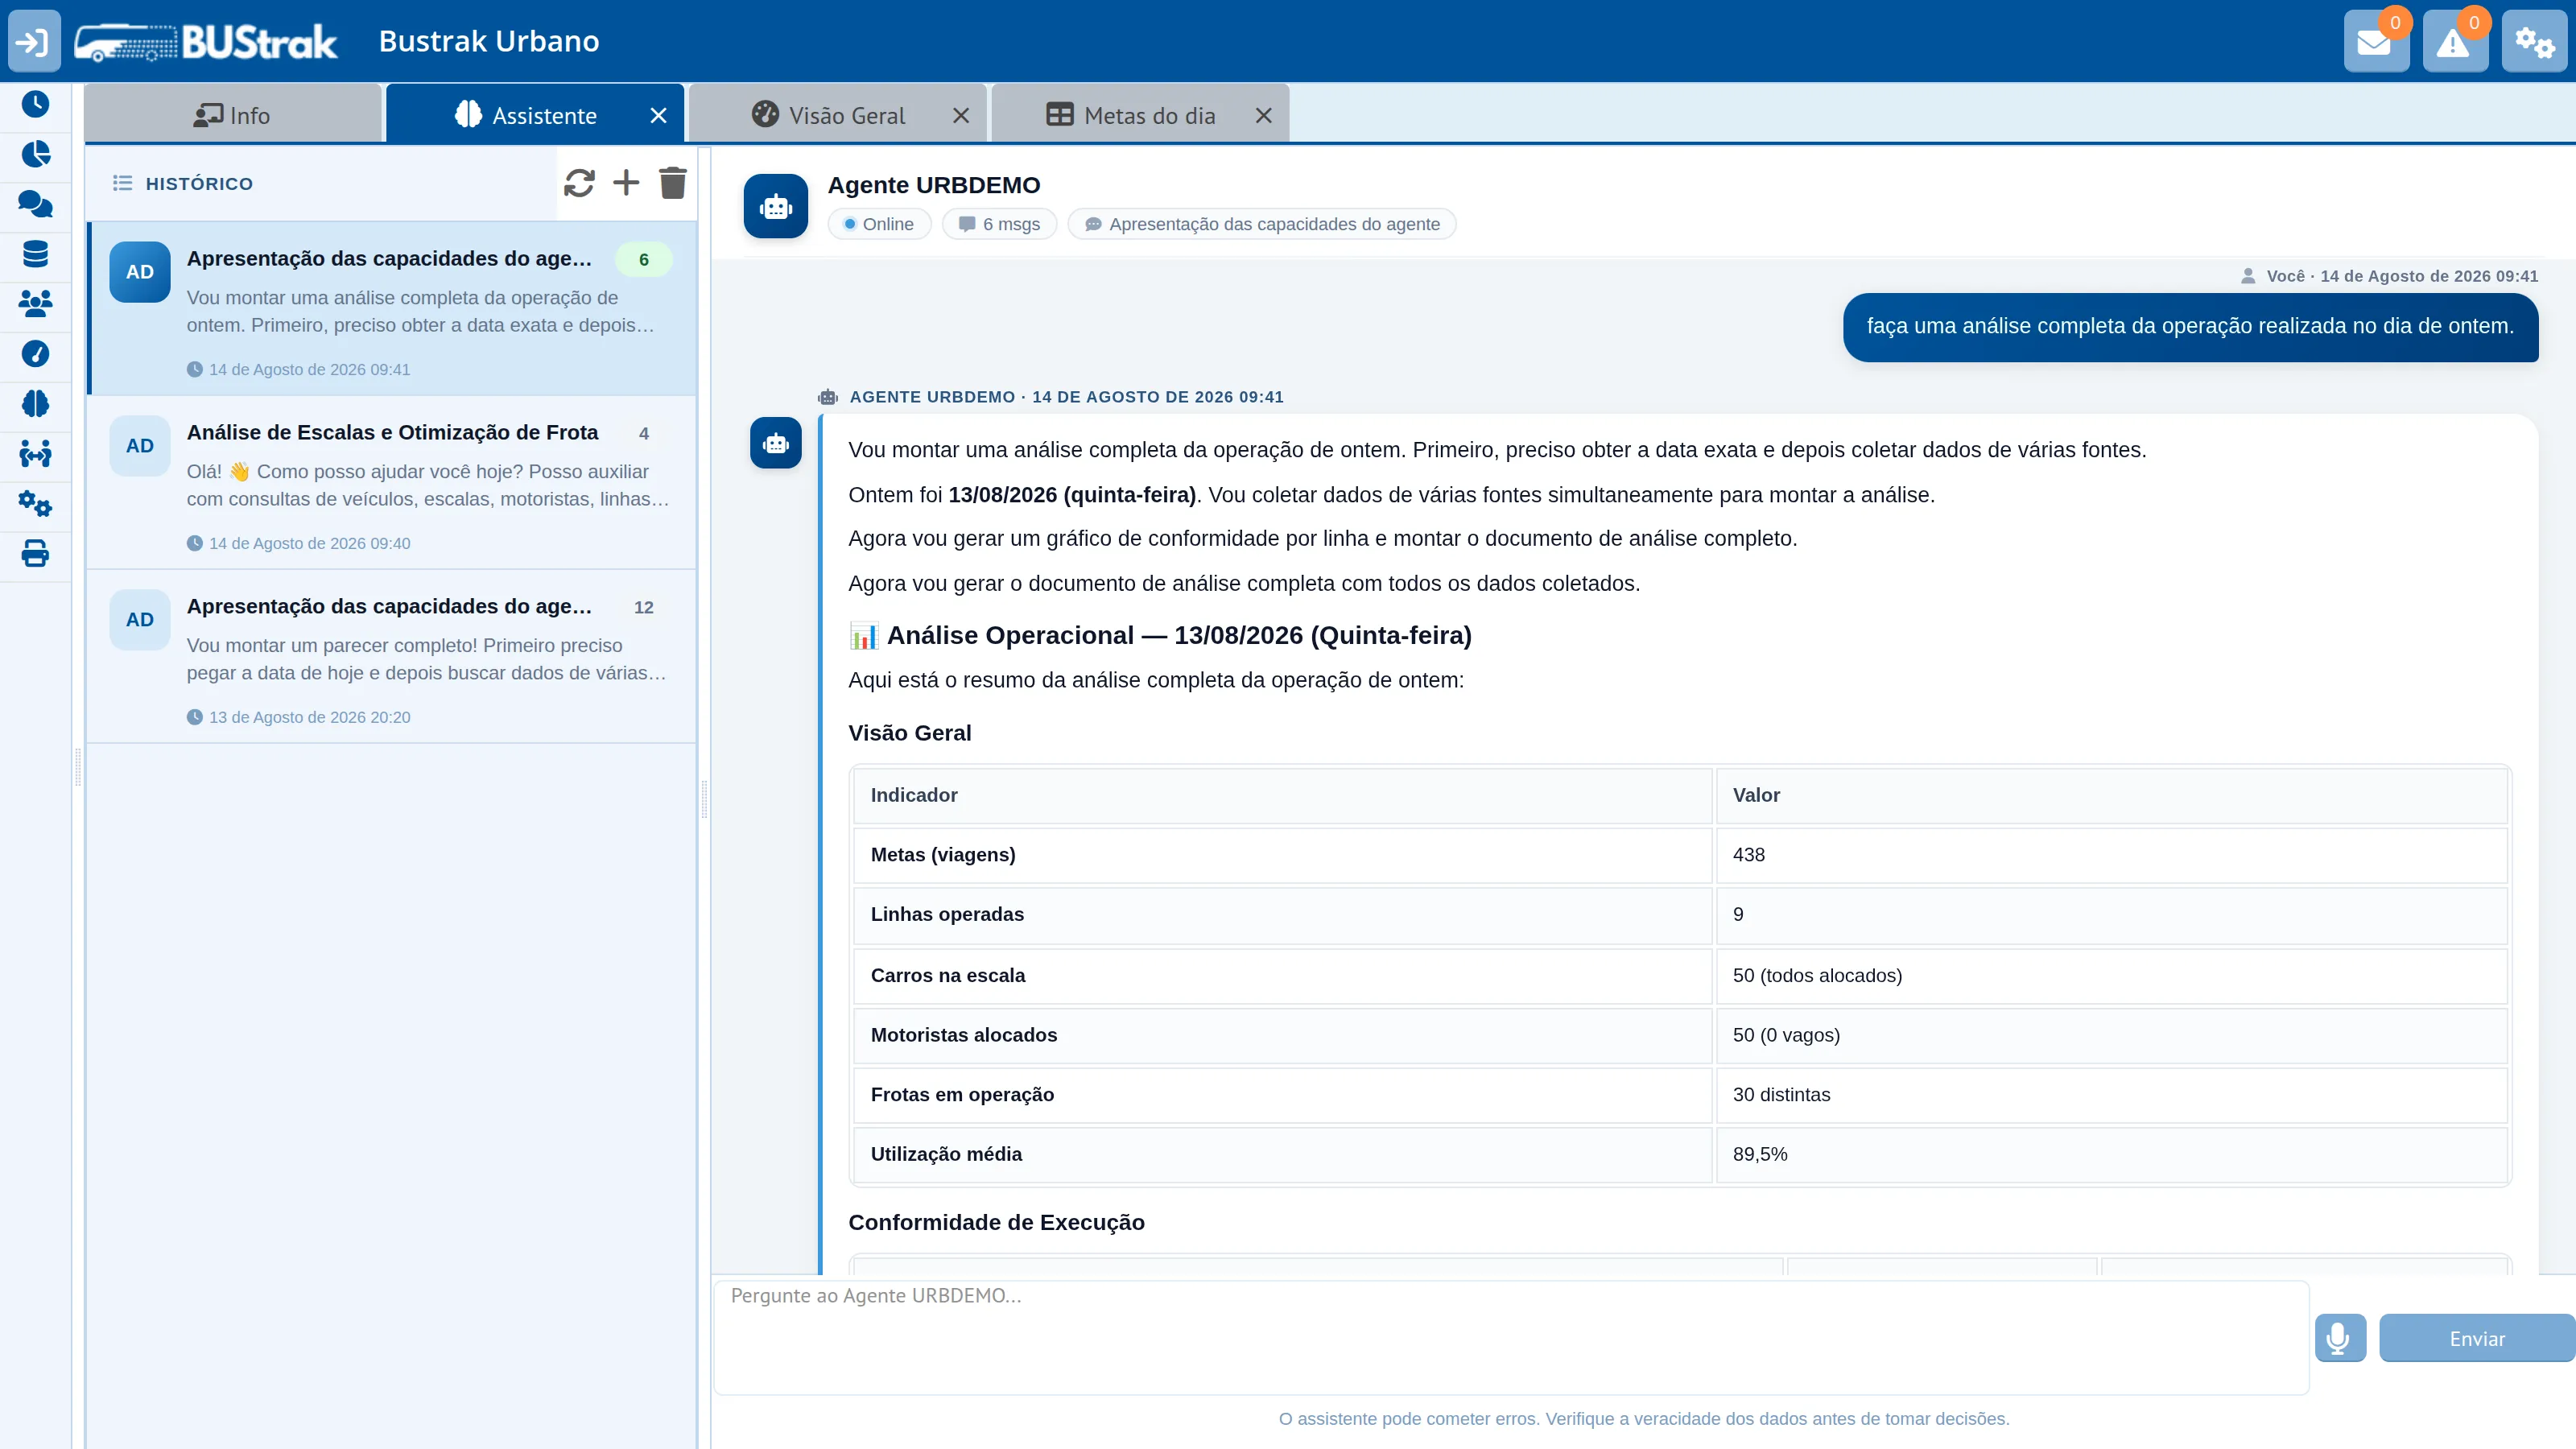Click the value 438 in the table
This screenshot has height=1449, width=2576.
pos(1749,855)
